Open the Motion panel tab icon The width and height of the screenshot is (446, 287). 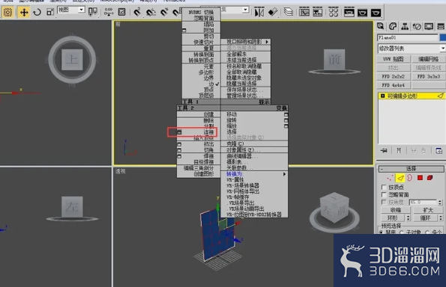[417, 26]
